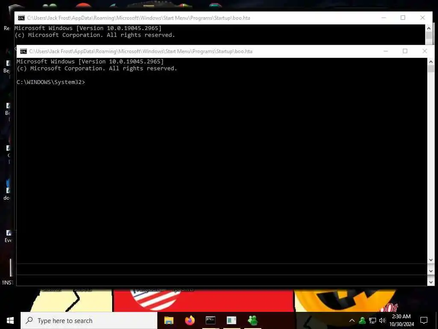Switch to Command Prompt taskbar icon
This screenshot has height=329, width=438.
pyautogui.click(x=210, y=320)
